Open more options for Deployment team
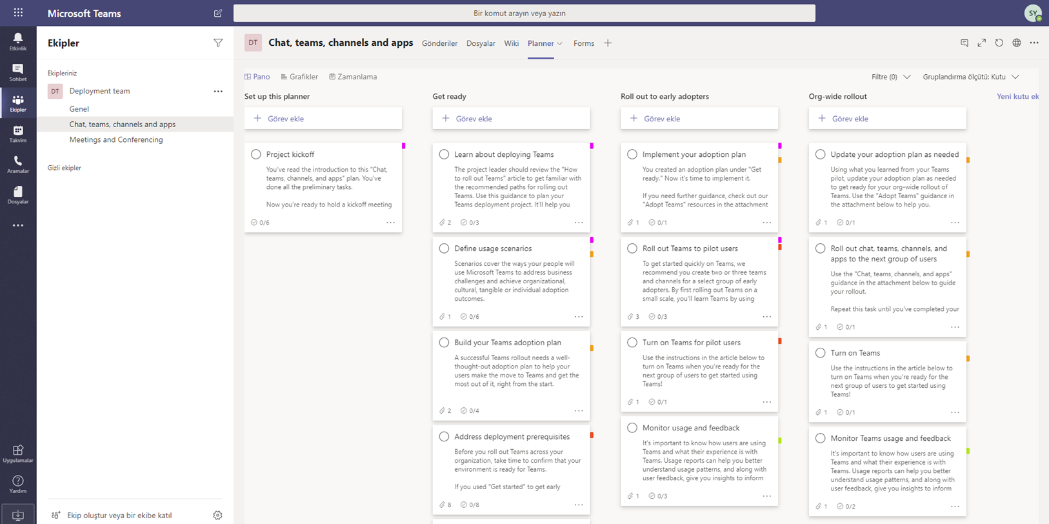1049x524 pixels. [x=218, y=91]
